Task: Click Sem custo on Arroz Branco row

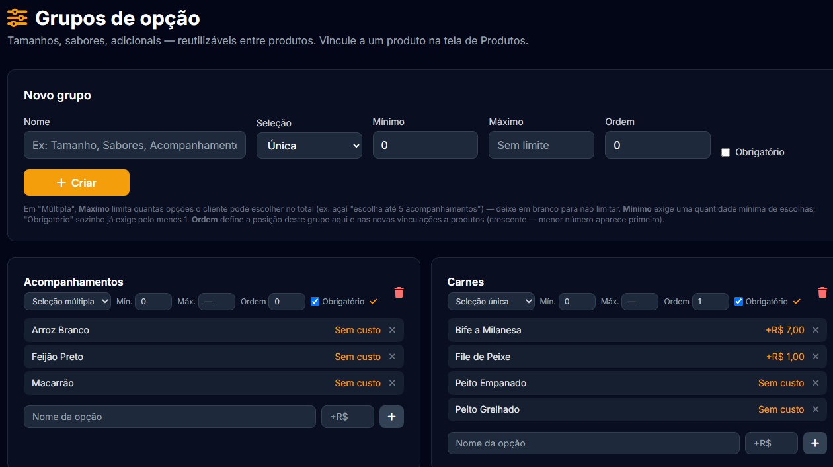Action: coord(358,330)
